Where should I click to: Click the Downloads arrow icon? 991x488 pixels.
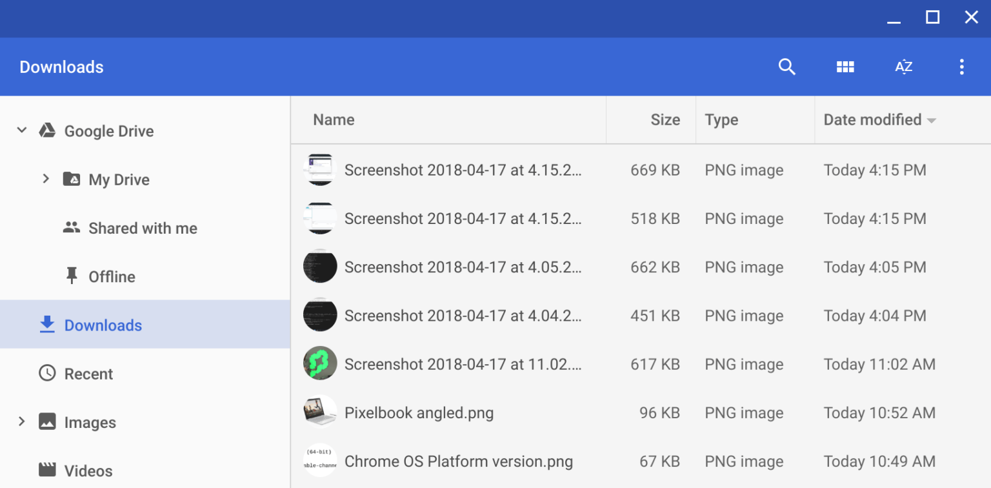[46, 325]
